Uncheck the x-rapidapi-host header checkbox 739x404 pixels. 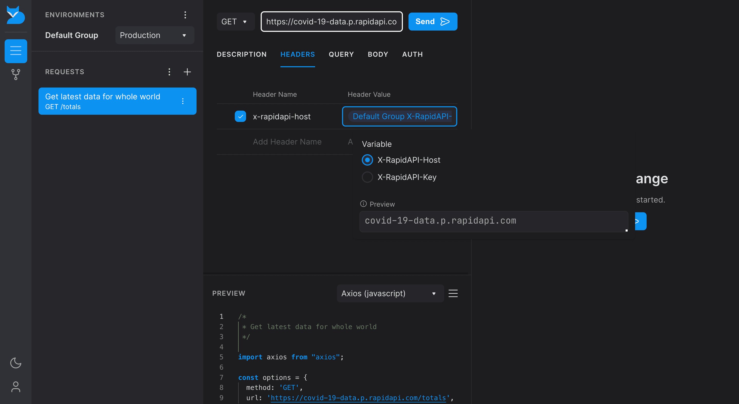click(240, 116)
